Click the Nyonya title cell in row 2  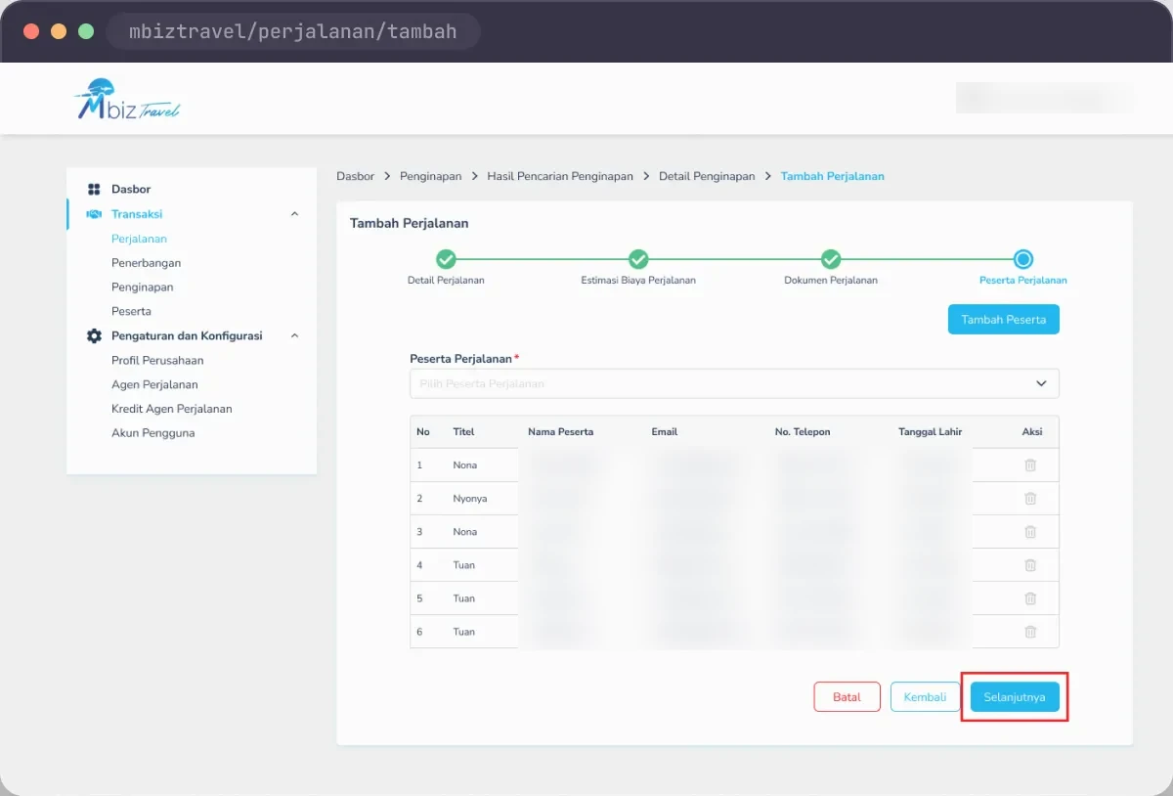(470, 499)
